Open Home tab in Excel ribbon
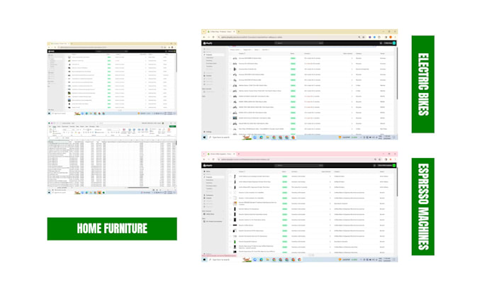This screenshot has height=290, width=482. (55, 126)
